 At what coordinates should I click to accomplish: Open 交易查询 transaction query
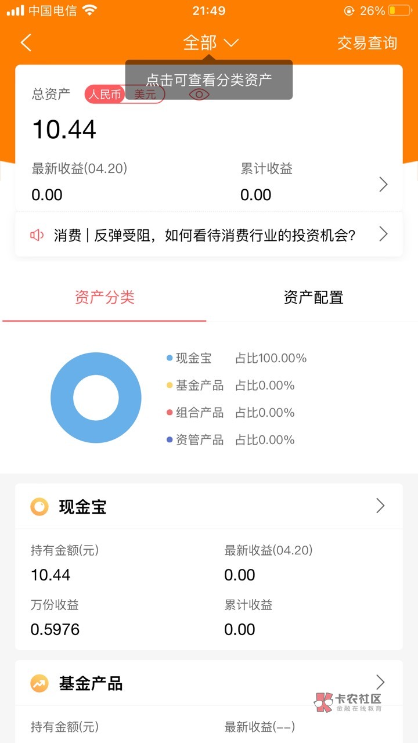(x=367, y=42)
